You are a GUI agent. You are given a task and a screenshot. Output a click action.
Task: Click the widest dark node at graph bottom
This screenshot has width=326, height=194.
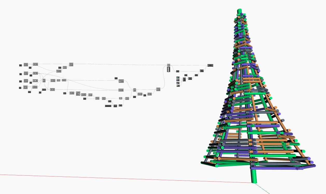tap(108, 106)
